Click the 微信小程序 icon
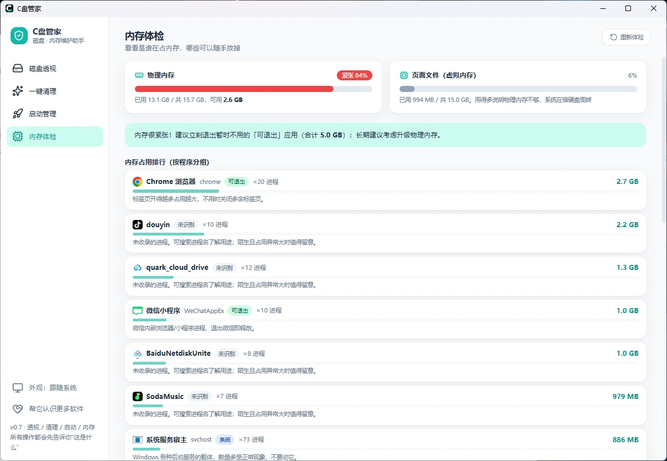 click(x=138, y=310)
